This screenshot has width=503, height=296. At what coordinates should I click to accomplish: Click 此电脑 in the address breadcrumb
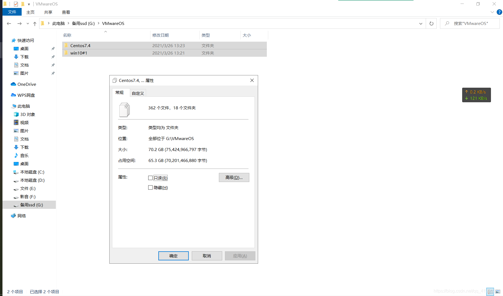click(x=58, y=24)
